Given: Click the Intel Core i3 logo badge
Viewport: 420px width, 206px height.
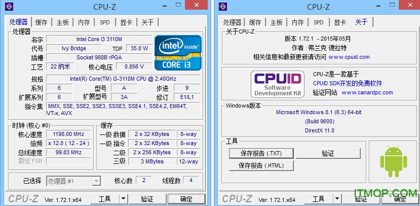Looking at the screenshot, I should pos(178,53).
